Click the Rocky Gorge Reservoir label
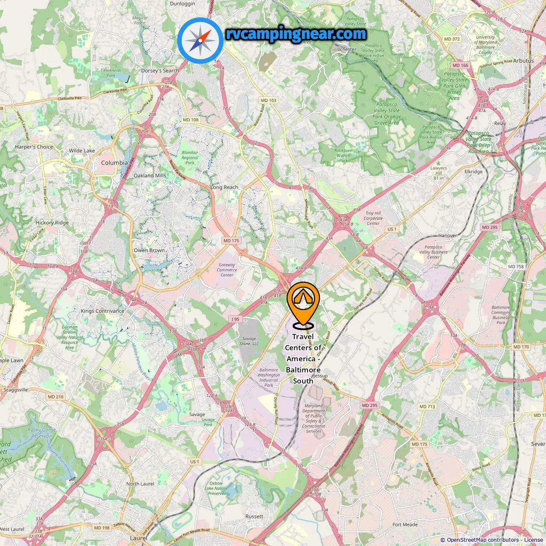This screenshot has width=546, height=546. point(42,433)
